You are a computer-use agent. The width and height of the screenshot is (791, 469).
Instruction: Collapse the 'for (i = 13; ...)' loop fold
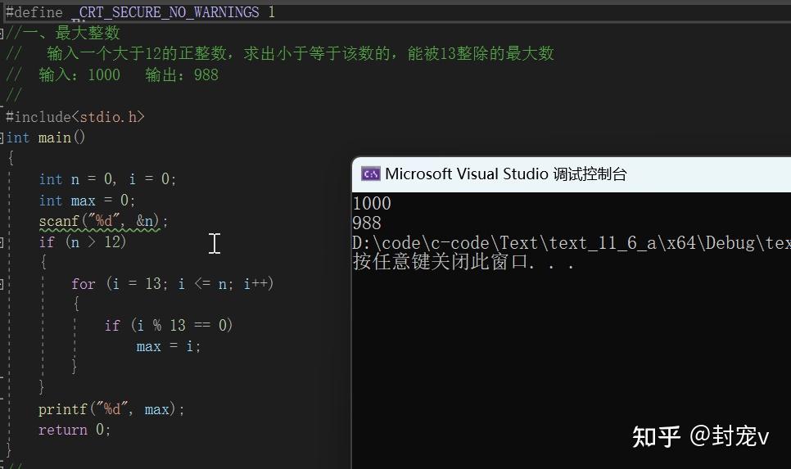click(2, 284)
